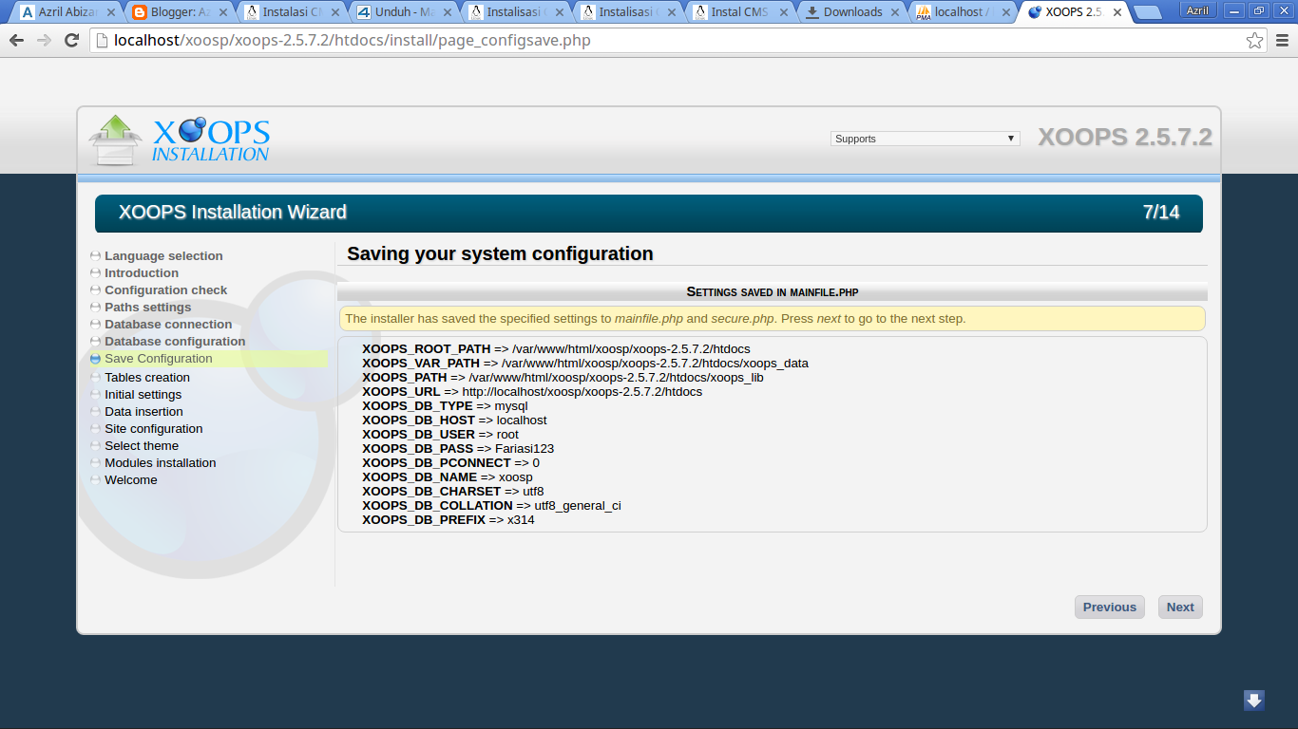Viewport: 1298px width, 729px height.
Task: Click the Settings saved in mainfile.php header
Action: (773, 291)
